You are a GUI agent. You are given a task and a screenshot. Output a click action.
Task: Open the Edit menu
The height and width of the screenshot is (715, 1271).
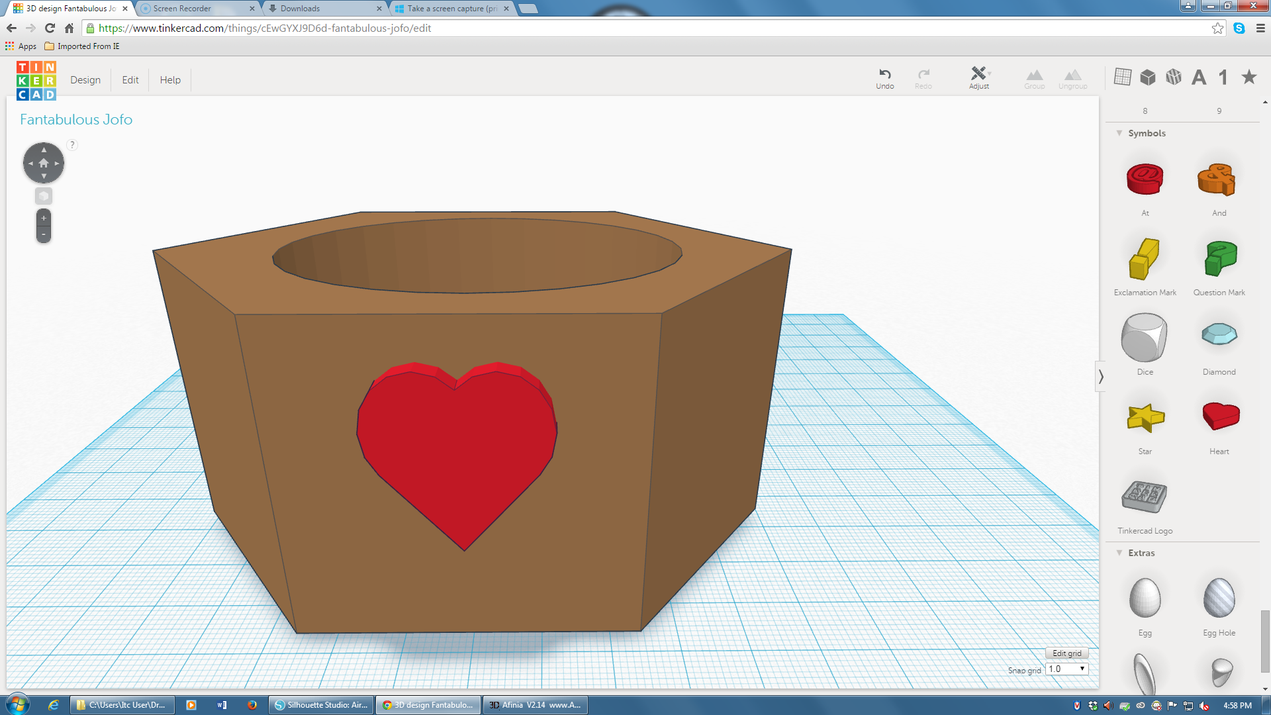(130, 80)
